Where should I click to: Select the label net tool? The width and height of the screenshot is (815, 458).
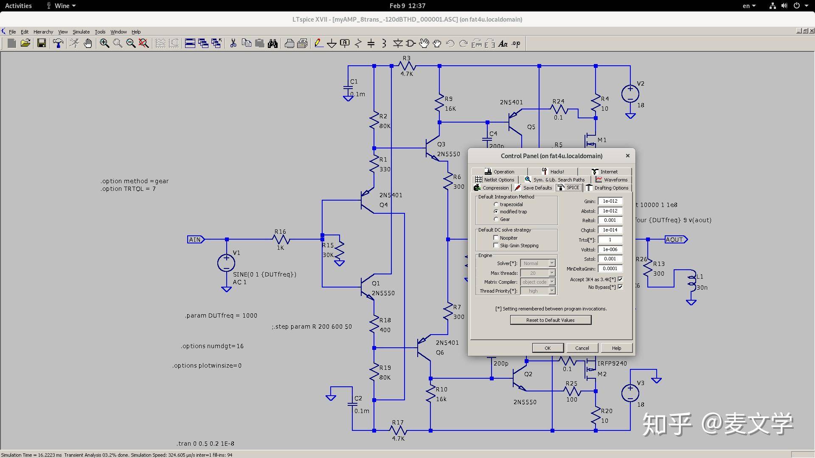(345, 43)
